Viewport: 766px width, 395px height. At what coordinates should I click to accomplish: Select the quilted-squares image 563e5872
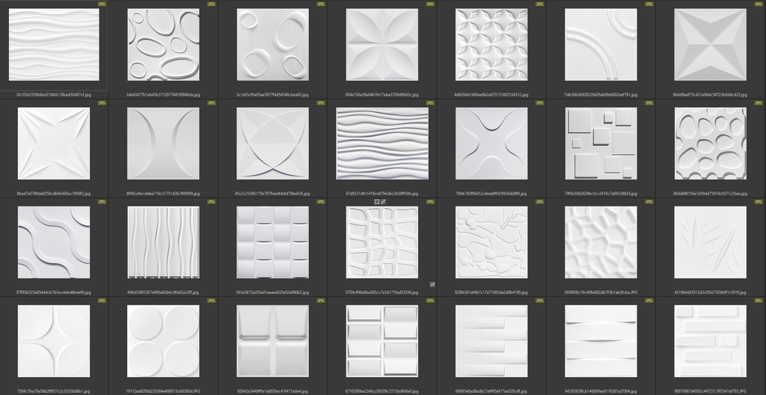272,242
